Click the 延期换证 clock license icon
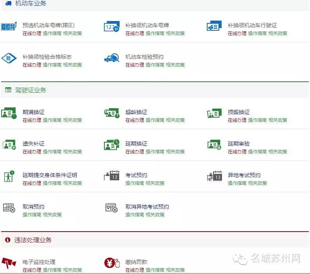 click(x=112, y=145)
